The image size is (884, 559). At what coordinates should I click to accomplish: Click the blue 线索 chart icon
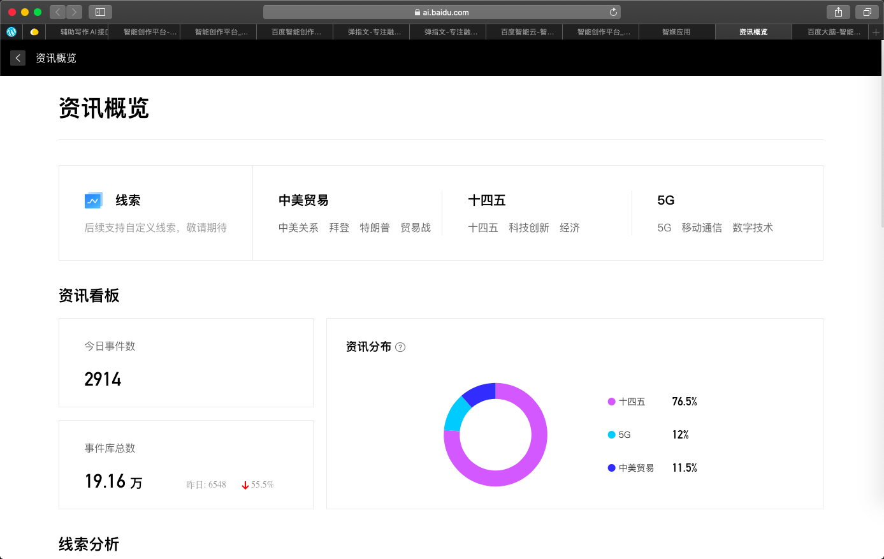[x=94, y=200]
